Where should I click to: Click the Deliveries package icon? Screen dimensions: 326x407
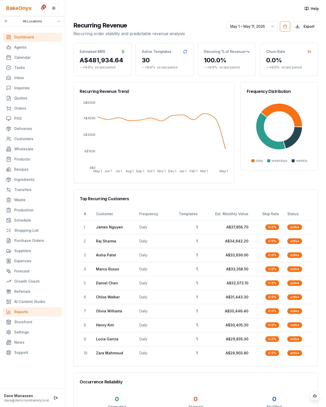[9, 129]
